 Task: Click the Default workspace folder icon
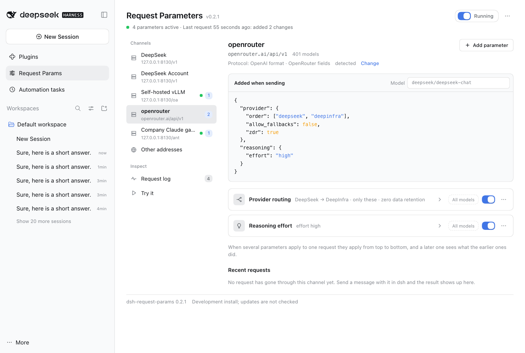[11, 124]
